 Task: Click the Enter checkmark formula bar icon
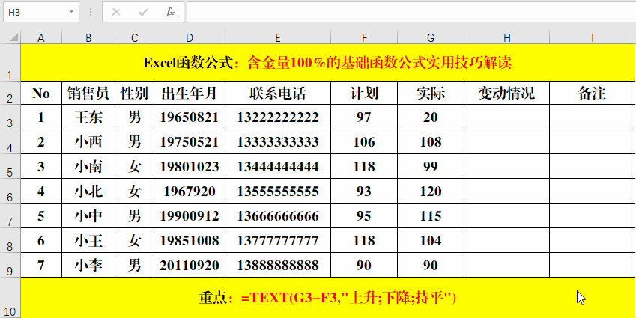(x=143, y=12)
